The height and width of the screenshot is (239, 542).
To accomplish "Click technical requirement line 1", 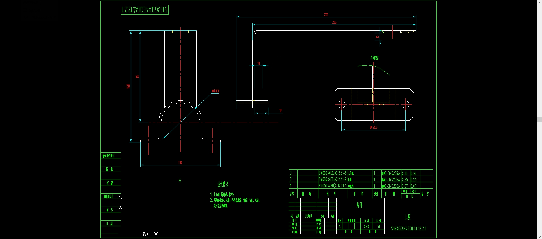I will point(222,194).
